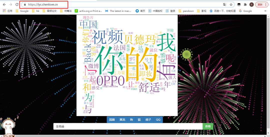Open the arXiv.org e-Print bookmark
Screen dimensions: 270x137
coord(88,11)
